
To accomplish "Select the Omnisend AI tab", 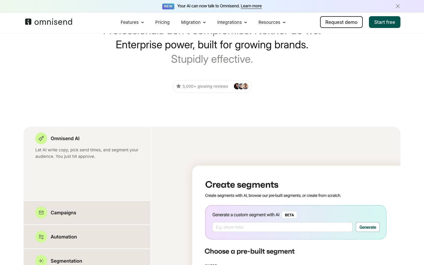I will click(x=87, y=164).
